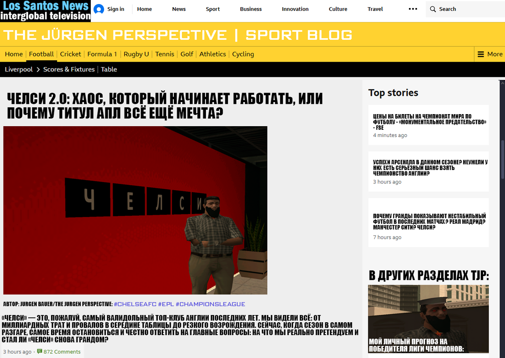
Task: Click the green comments speech bubble icon
Action: [x=40, y=351]
